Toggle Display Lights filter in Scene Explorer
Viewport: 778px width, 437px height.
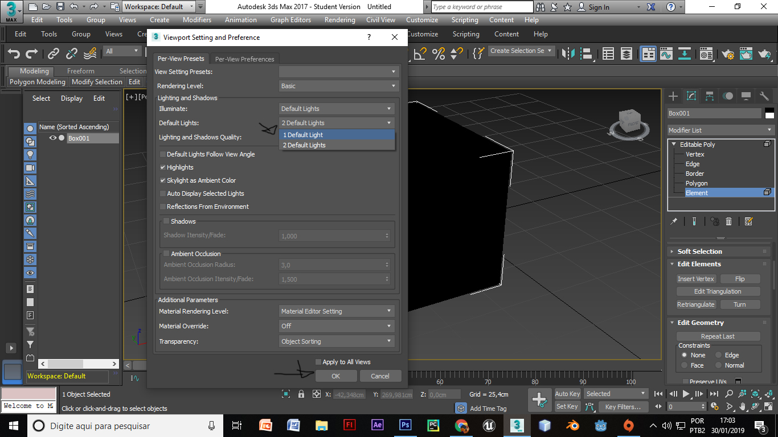(x=30, y=155)
